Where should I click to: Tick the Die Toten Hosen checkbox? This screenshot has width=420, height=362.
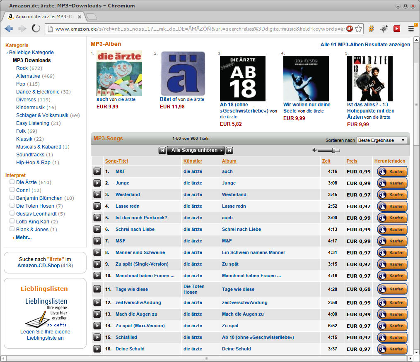coord(12,206)
